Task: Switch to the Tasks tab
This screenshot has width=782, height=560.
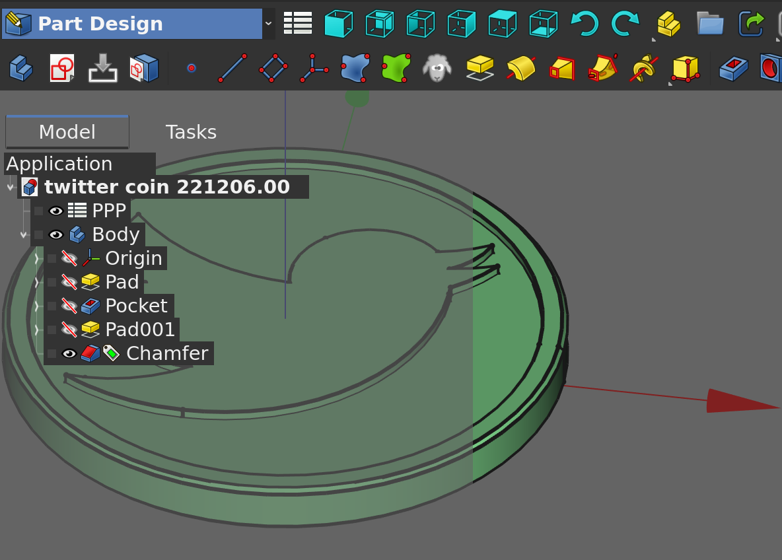Action: tap(191, 132)
